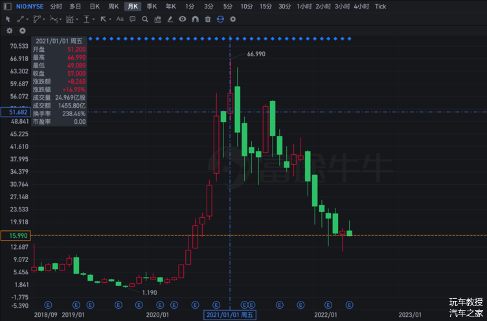Choose the text annotation Aa tool
The width and height of the screenshot is (487, 321).
(120, 19)
